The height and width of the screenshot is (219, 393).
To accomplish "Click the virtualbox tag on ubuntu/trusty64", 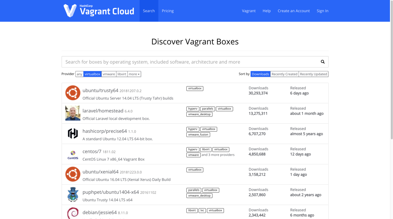I will [x=195, y=89].
